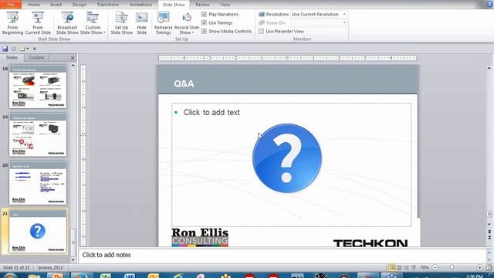The width and height of the screenshot is (494, 278).
Task: Click the Q&A slide title
Action: [184, 83]
